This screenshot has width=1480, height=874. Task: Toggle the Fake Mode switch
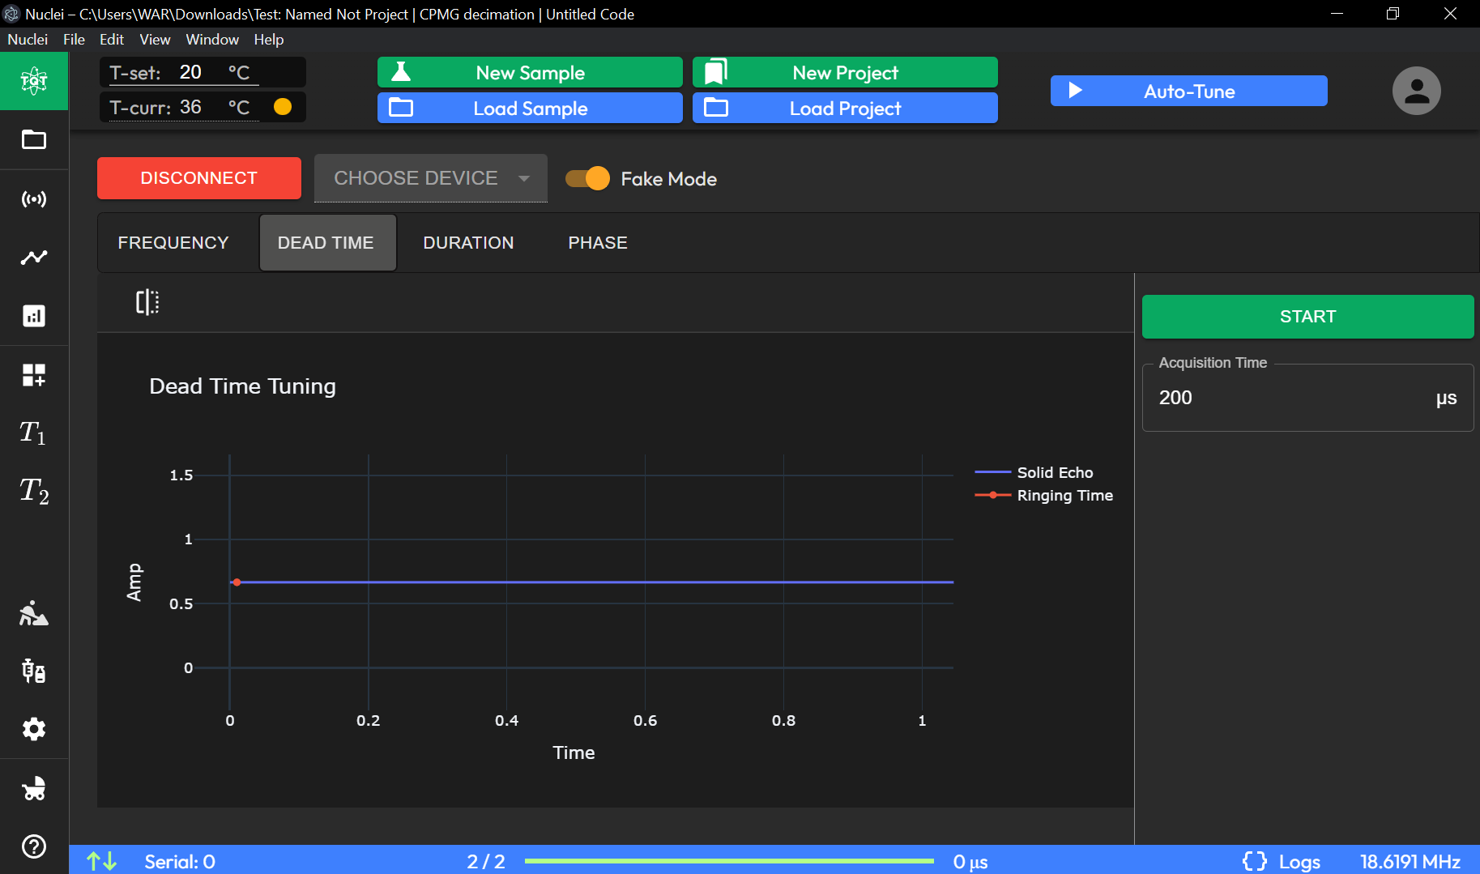click(x=588, y=178)
